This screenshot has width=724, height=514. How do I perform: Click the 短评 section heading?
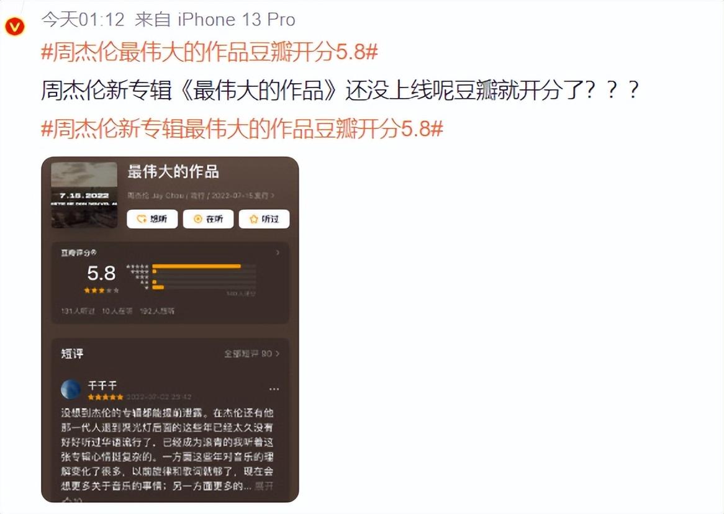click(72, 354)
